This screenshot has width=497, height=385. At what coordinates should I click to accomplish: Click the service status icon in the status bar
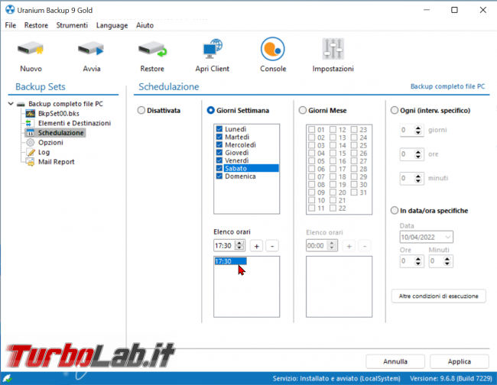[7, 378]
